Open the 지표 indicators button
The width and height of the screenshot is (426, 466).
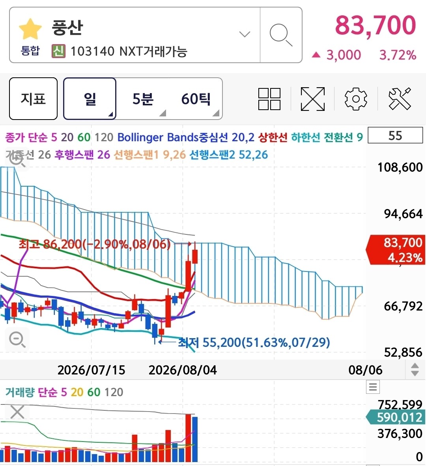point(33,99)
